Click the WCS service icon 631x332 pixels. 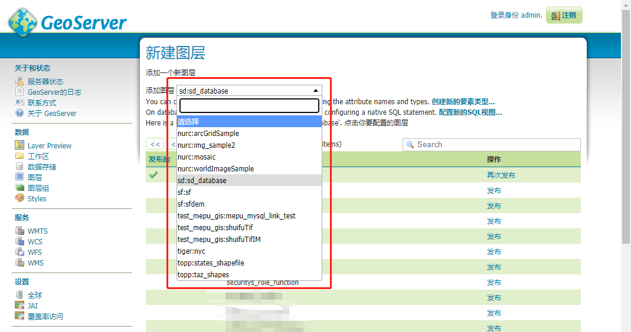point(19,241)
